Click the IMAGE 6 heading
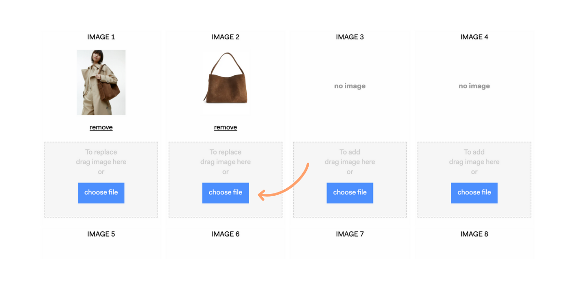Screen dimensions: 563x281 225,234
